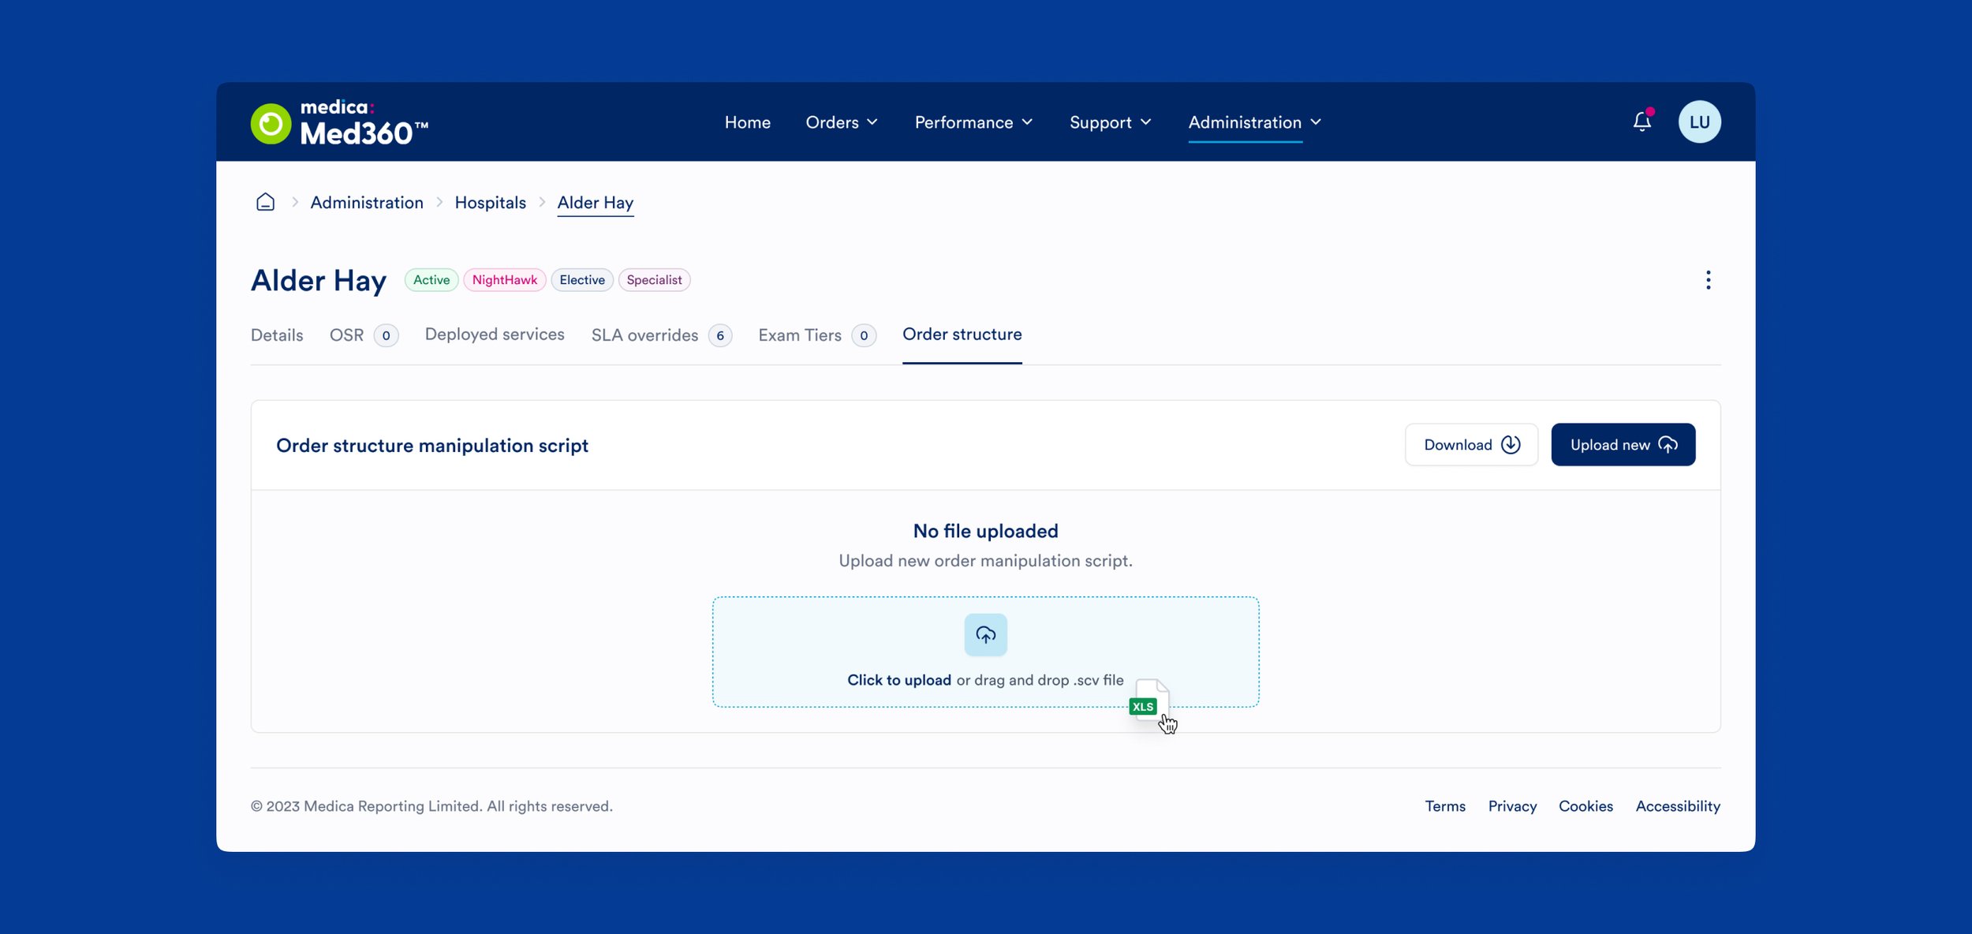The width and height of the screenshot is (1972, 934).
Task: Expand the Orders dropdown
Action: pos(842,122)
